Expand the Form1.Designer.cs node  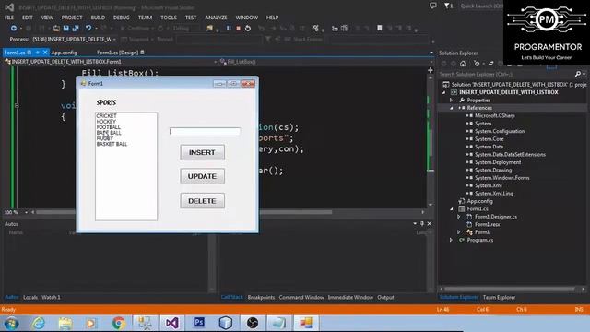pyautogui.click(x=459, y=217)
